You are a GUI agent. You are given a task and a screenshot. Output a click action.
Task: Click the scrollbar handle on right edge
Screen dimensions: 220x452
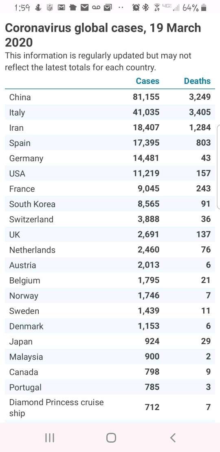(x=218, y=167)
